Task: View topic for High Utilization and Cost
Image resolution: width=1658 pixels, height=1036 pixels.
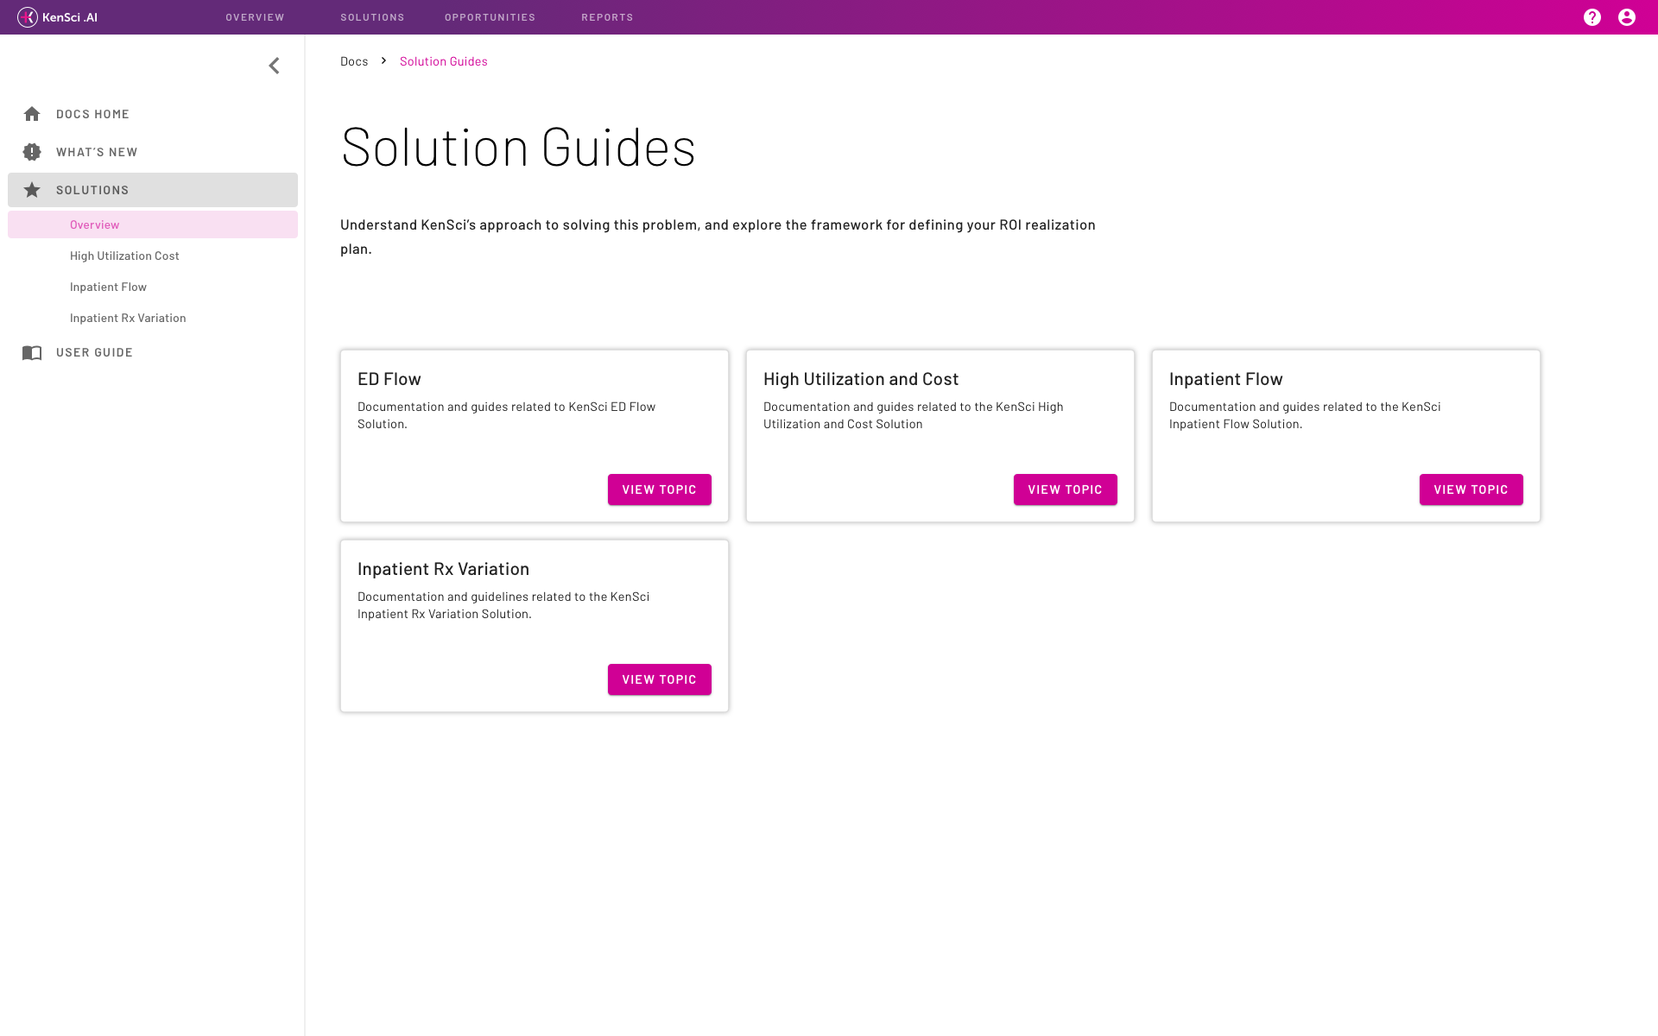Action: pyautogui.click(x=1066, y=490)
